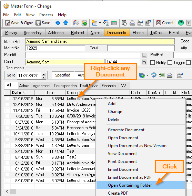Click the blue up arrow toolbar icon
The height and width of the screenshot is (196, 192).
click(x=66, y=23)
